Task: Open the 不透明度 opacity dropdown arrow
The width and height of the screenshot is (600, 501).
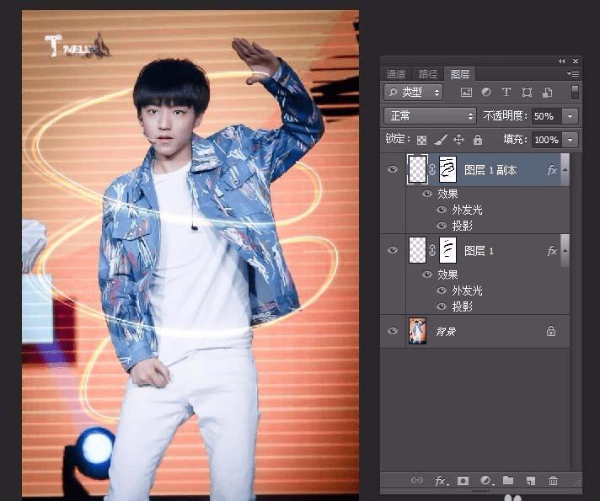Action: tap(571, 116)
